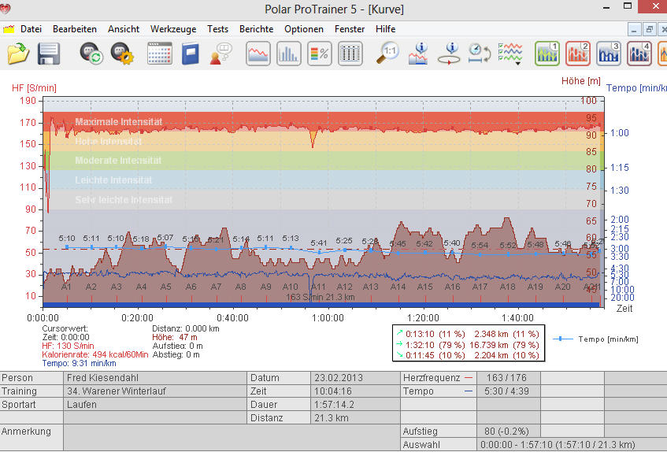Switch to the bar chart view icon

[x=288, y=54]
